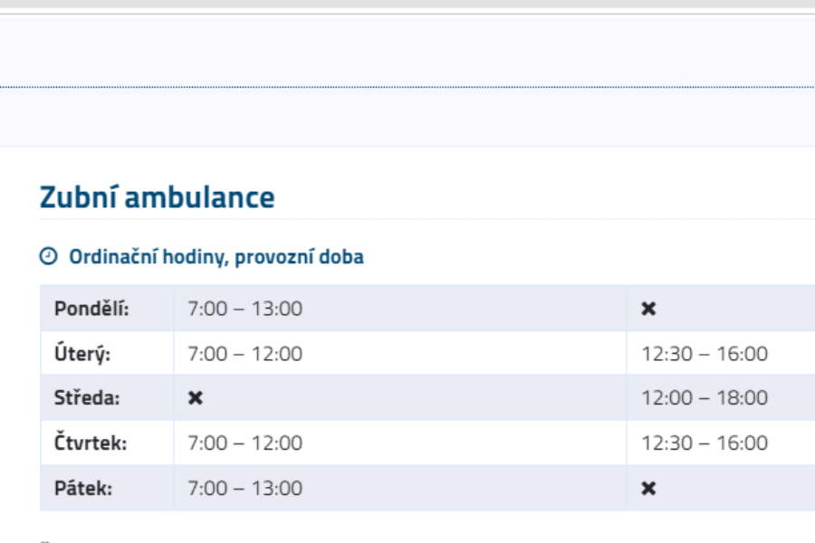Click the Pondělí day label

[x=91, y=309]
